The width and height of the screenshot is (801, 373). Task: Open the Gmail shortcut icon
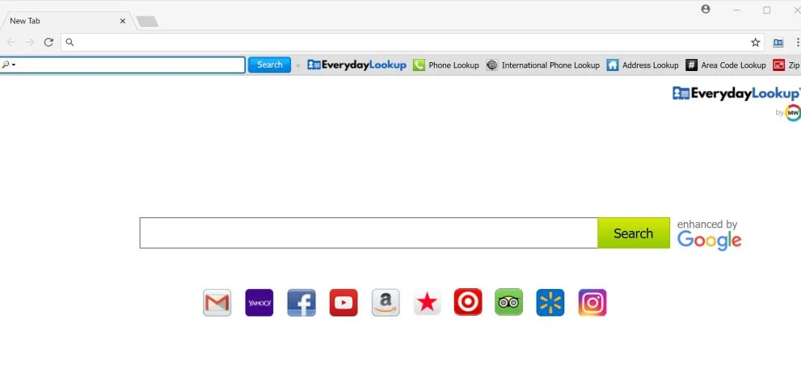click(x=217, y=303)
